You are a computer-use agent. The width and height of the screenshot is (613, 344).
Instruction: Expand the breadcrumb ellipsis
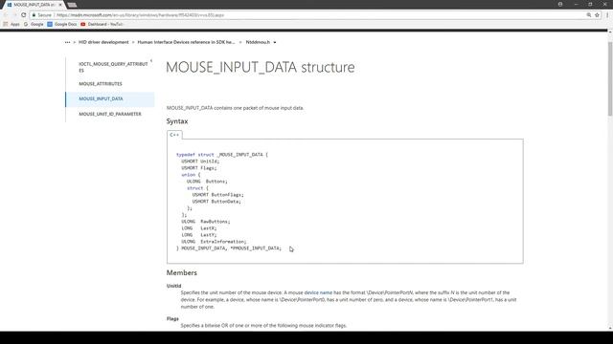[68, 42]
